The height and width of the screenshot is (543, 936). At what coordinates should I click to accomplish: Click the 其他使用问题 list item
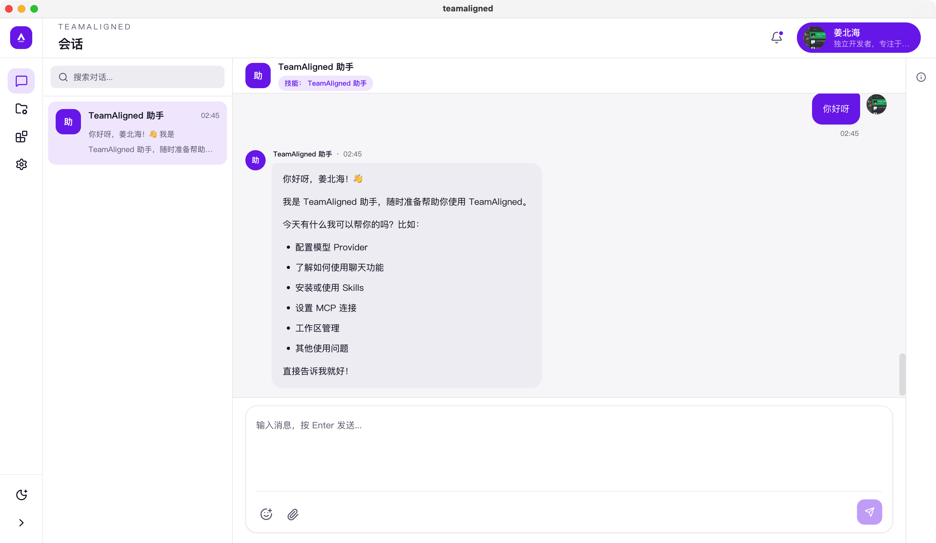(322, 348)
